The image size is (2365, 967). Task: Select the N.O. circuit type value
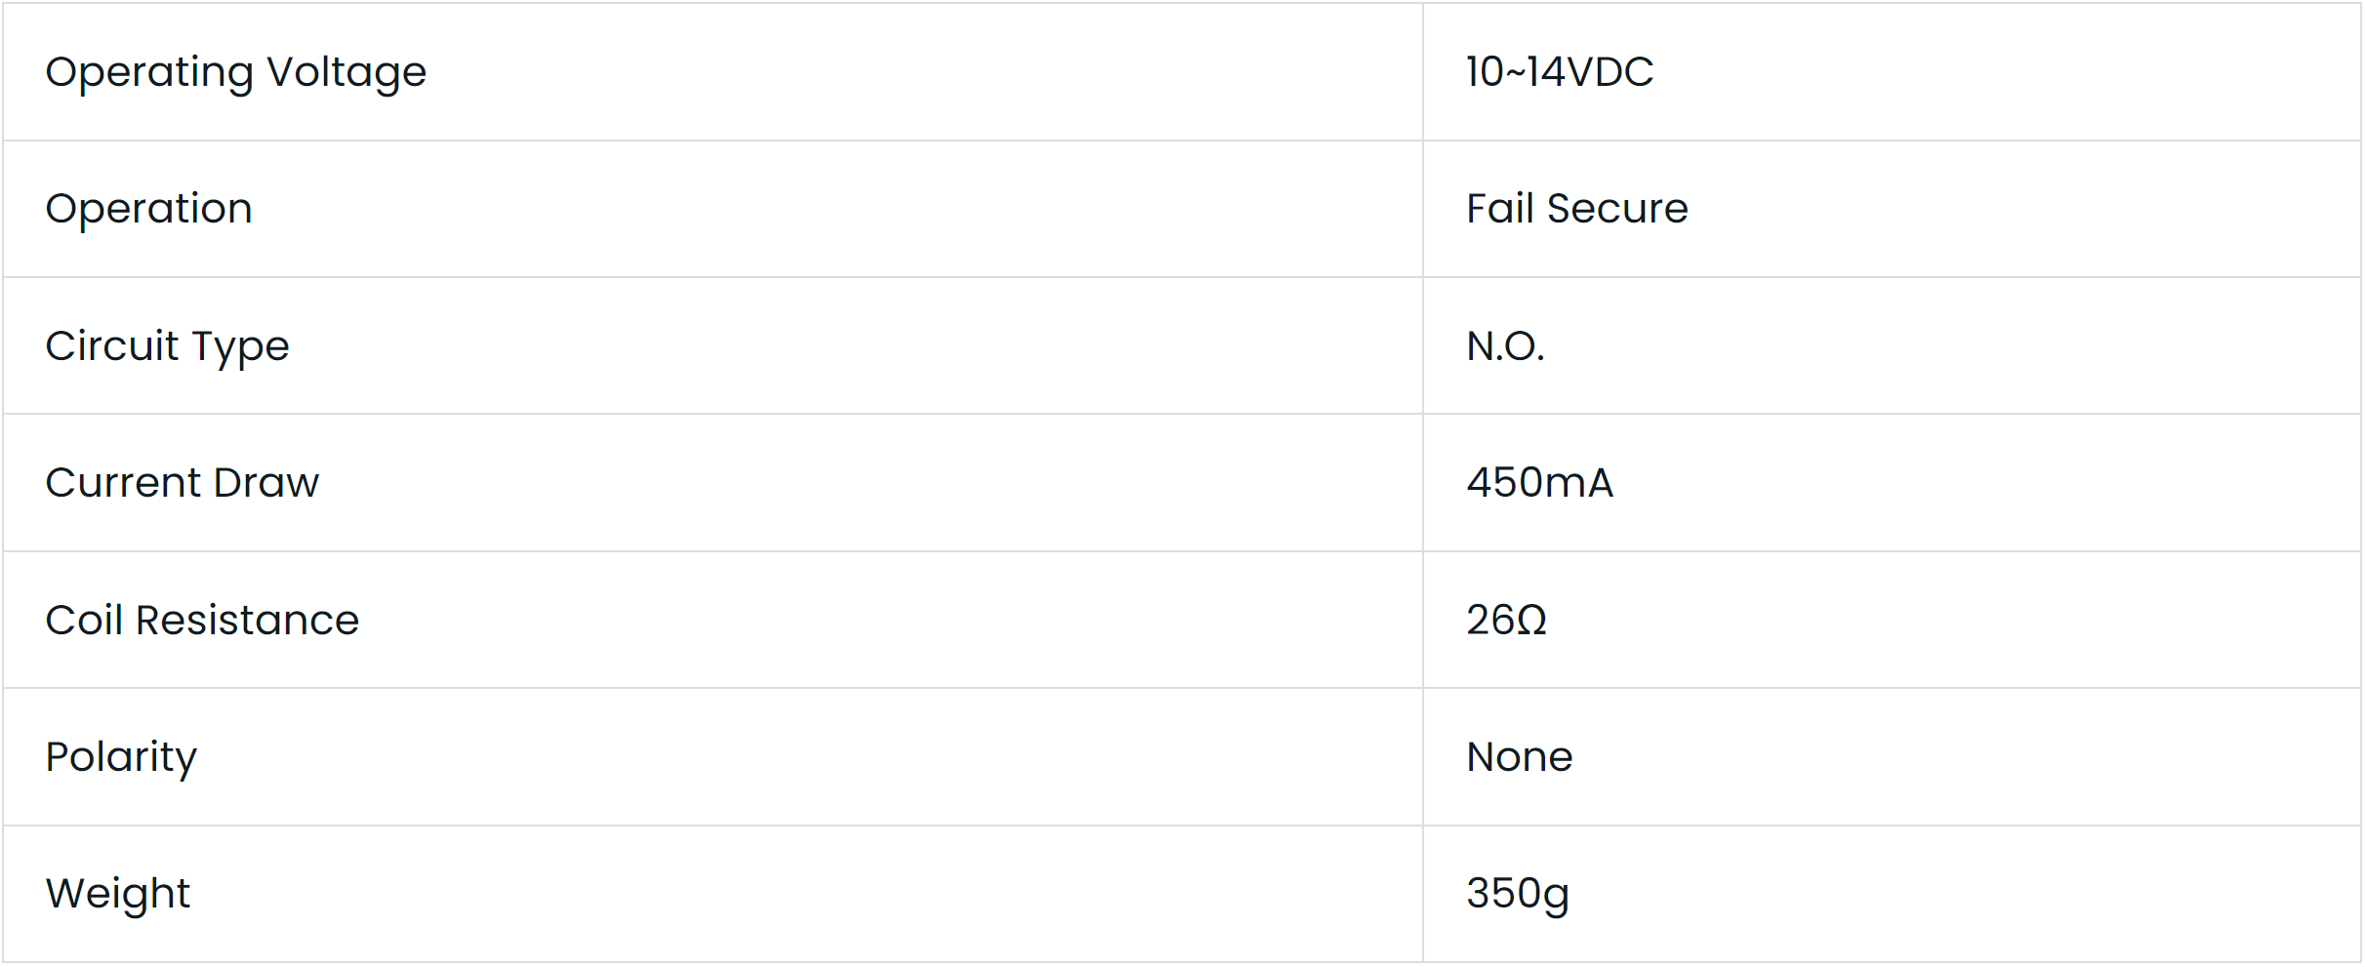tap(1505, 346)
